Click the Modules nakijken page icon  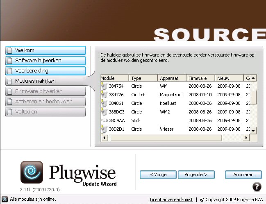[x=9, y=81]
